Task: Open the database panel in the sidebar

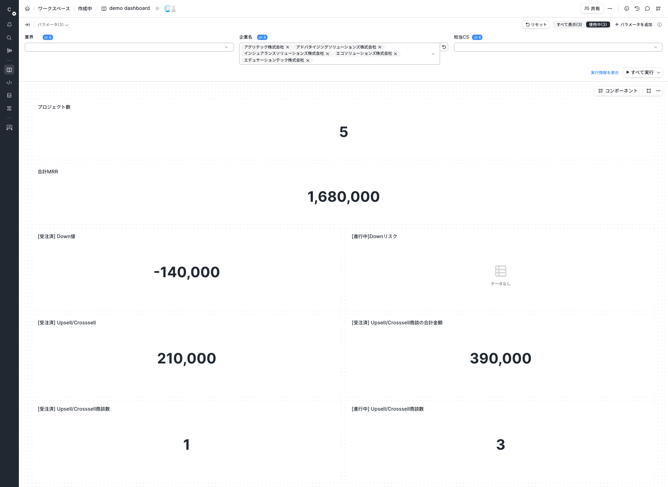Action: click(9, 95)
